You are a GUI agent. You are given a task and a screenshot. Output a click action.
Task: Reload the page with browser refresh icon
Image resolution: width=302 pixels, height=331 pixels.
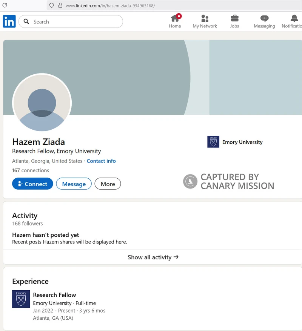click(x=5, y=5)
